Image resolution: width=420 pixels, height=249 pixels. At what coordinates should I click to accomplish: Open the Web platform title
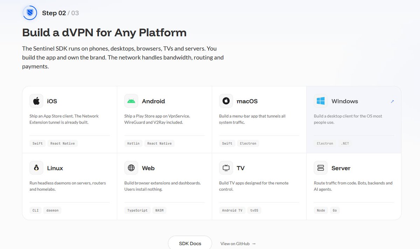pyautogui.click(x=148, y=168)
